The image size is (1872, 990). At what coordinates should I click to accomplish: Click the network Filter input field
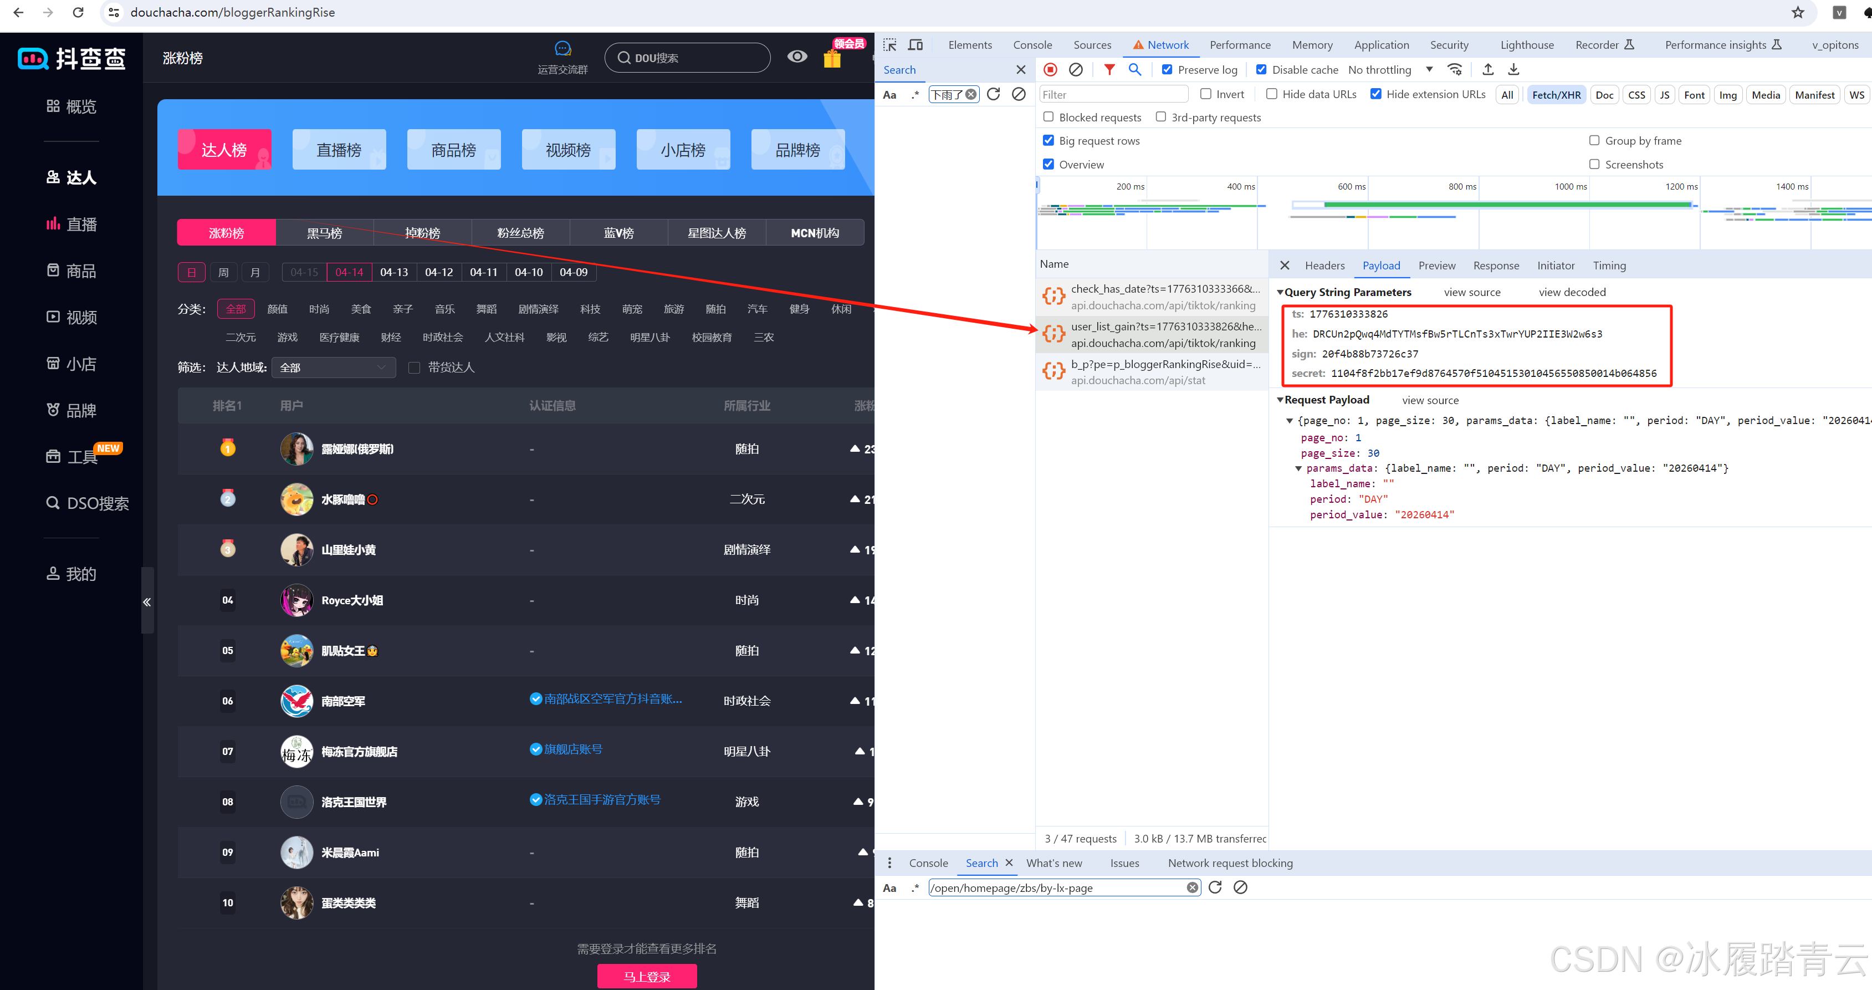[1113, 94]
